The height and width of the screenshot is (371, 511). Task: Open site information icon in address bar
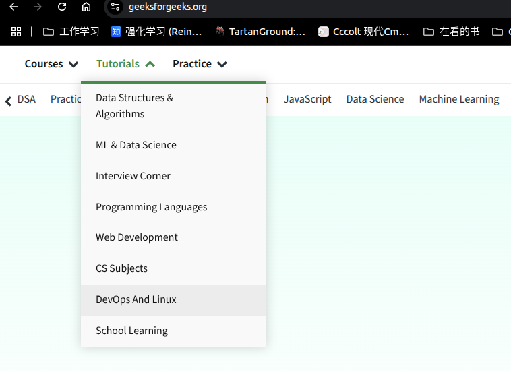[x=115, y=7]
